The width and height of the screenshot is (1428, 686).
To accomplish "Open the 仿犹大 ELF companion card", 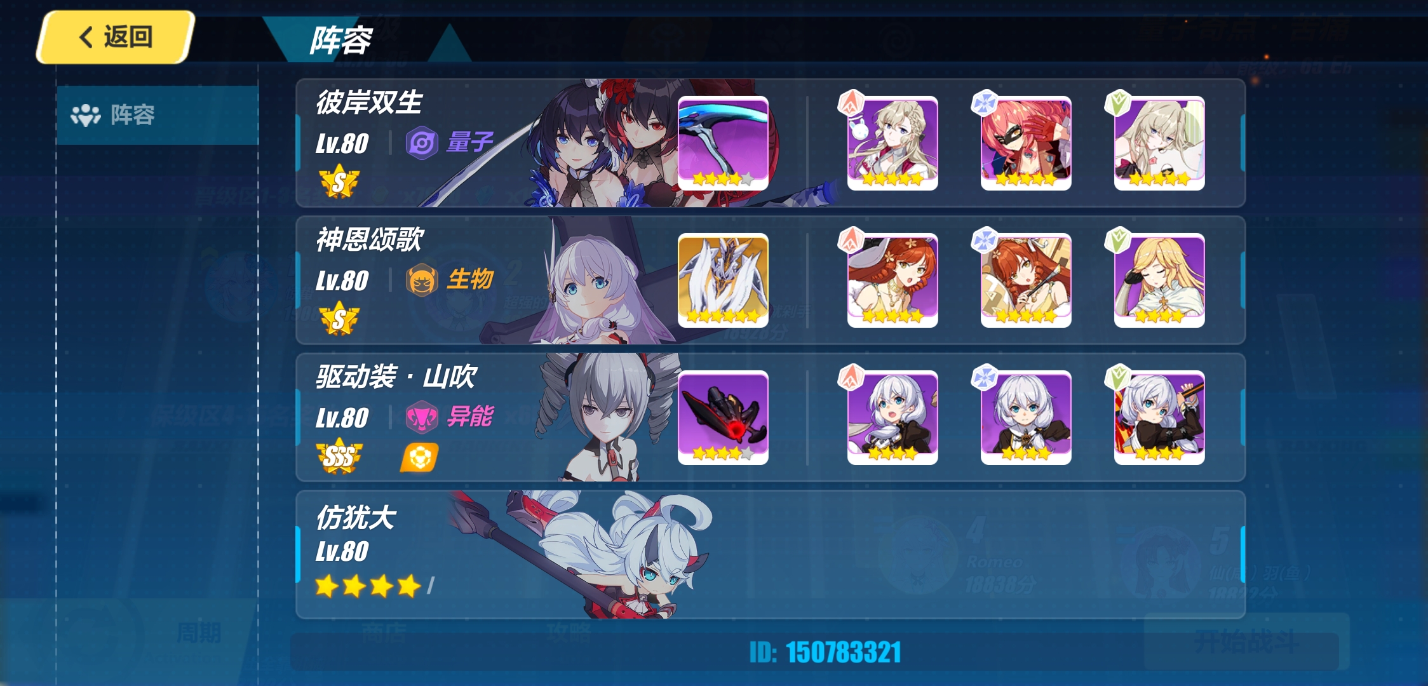I will 770,555.
